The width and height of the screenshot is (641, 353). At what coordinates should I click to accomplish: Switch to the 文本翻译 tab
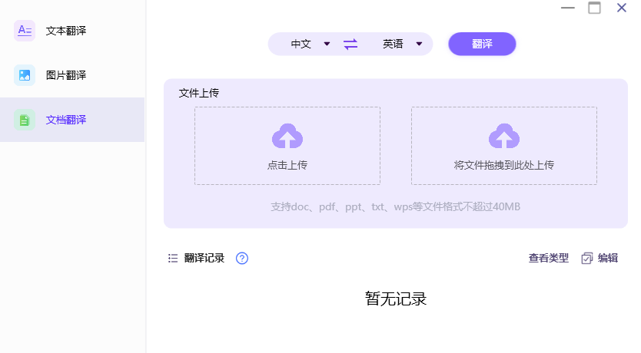click(x=66, y=31)
